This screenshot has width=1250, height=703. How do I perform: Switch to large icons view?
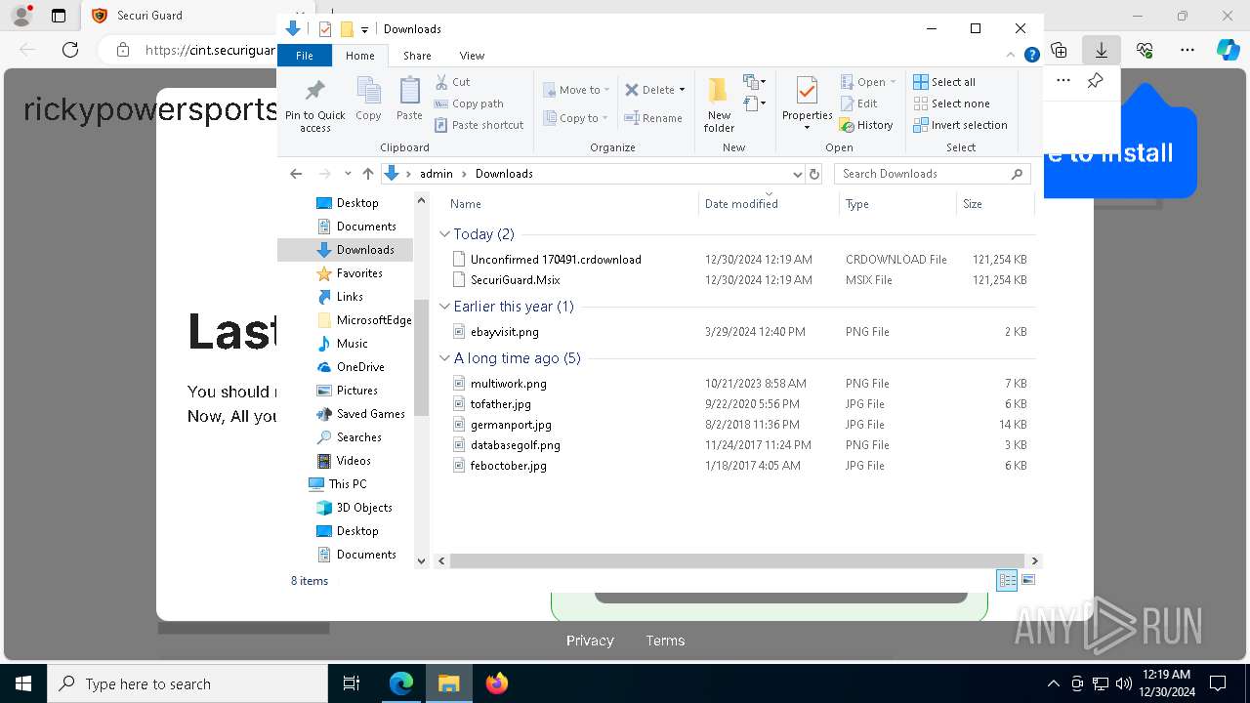[x=1027, y=580]
